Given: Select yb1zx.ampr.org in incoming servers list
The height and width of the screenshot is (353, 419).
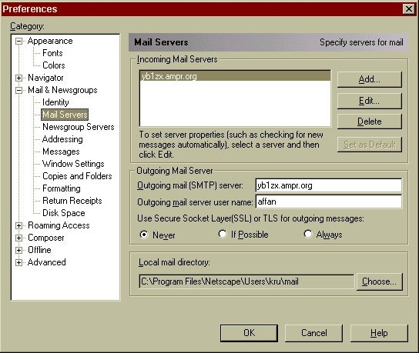Looking at the screenshot, I should pyautogui.click(x=235, y=76).
